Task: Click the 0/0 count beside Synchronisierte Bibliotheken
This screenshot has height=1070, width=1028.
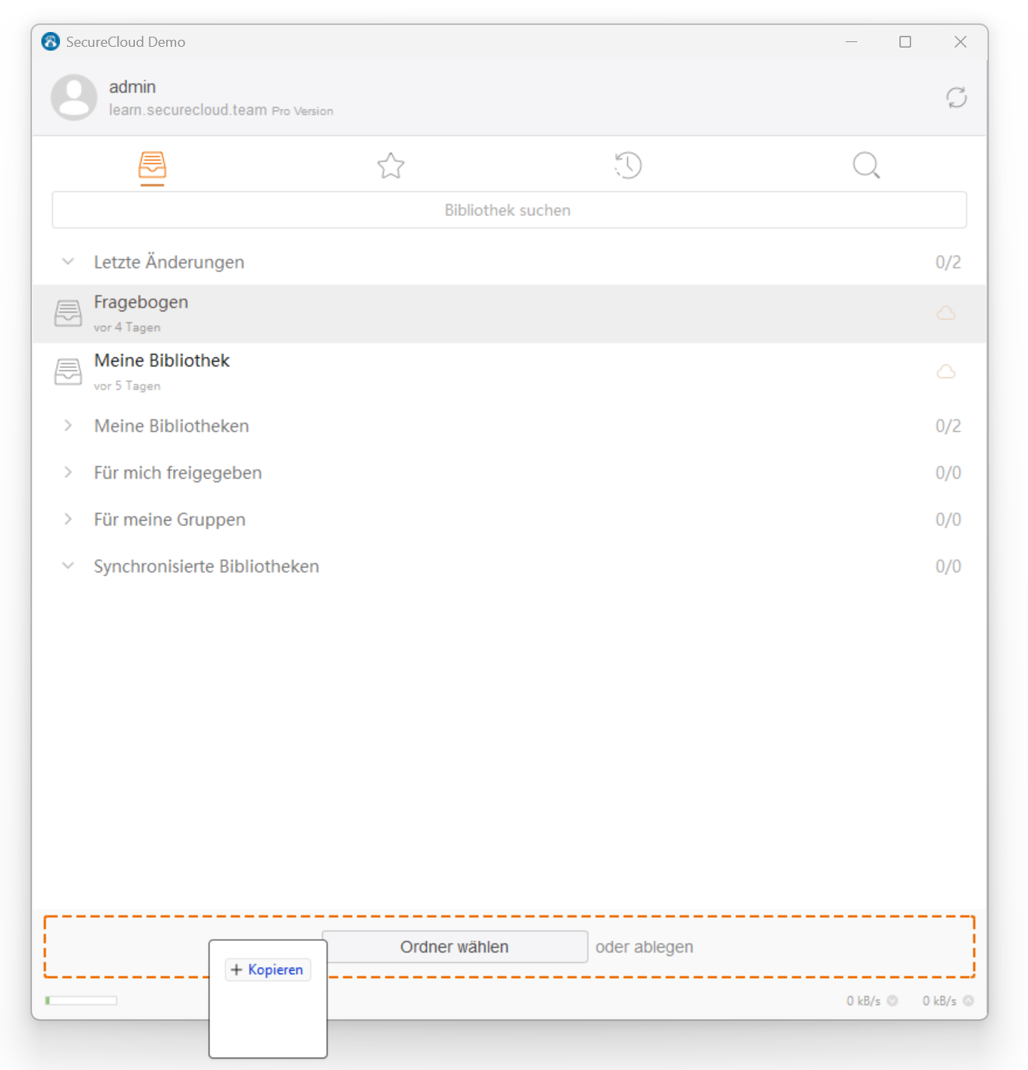Action: pyautogui.click(x=948, y=566)
